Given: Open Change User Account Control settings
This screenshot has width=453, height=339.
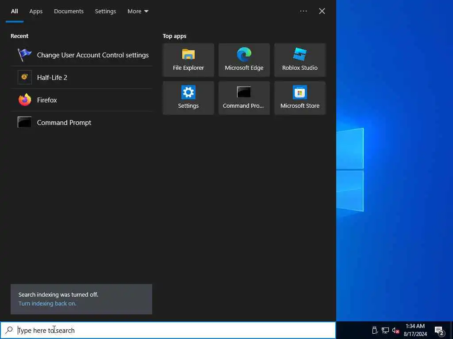Looking at the screenshot, I should click(81, 55).
